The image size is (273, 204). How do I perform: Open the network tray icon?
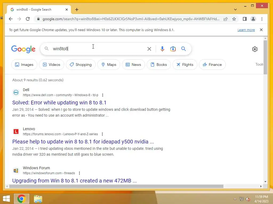point(241,199)
